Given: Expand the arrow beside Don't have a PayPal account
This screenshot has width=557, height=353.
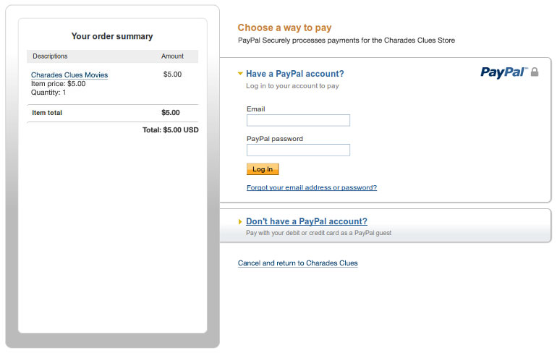Looking at the screenshot, I should point(240,221).
